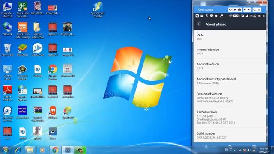Tap the Internal storage entry
This screenshot has height=154, width=274.
[229, 51]
